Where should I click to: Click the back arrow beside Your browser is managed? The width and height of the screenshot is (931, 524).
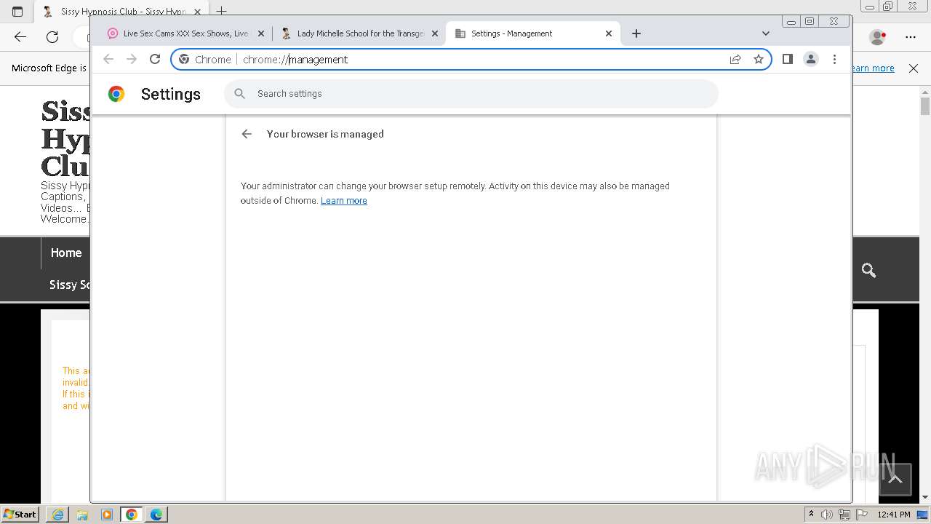247,134
